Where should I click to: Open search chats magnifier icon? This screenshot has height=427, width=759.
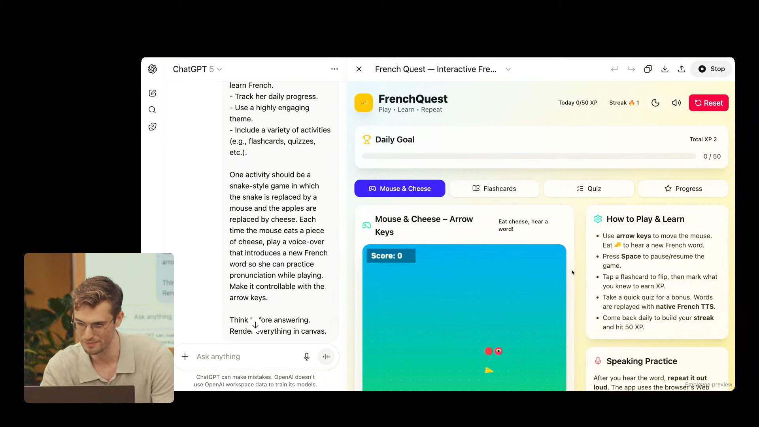[x=152, y=110]
